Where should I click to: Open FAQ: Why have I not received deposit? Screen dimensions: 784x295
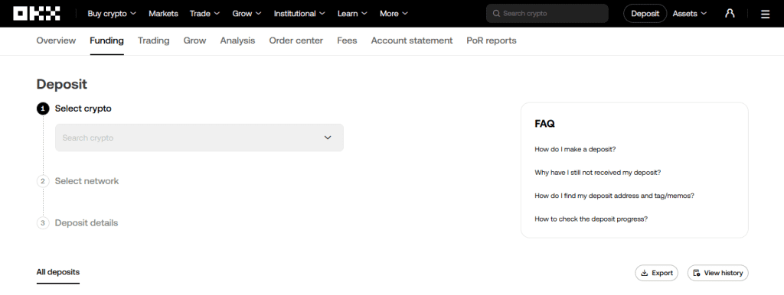pyautogui.click(x=597, y=173)
